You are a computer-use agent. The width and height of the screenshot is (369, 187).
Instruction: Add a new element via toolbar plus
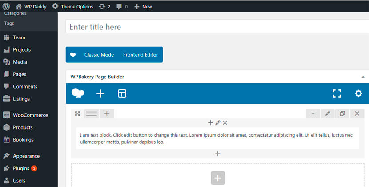(x=100, y=93)
